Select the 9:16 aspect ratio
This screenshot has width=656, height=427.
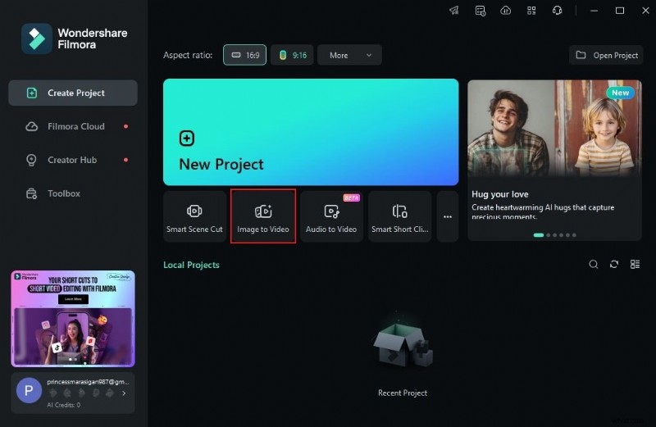click(x=293, y=55)
